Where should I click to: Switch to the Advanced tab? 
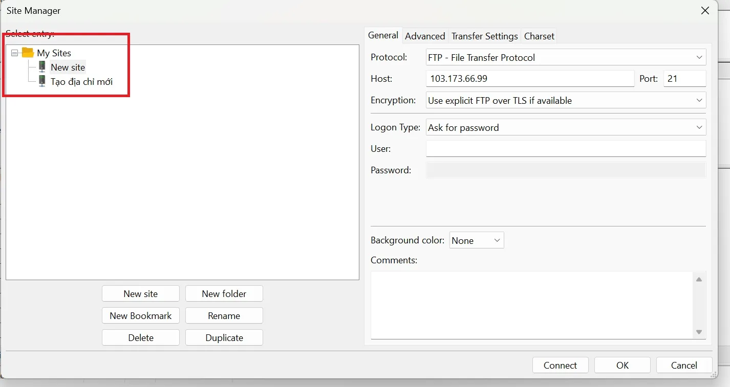[424, 36]
